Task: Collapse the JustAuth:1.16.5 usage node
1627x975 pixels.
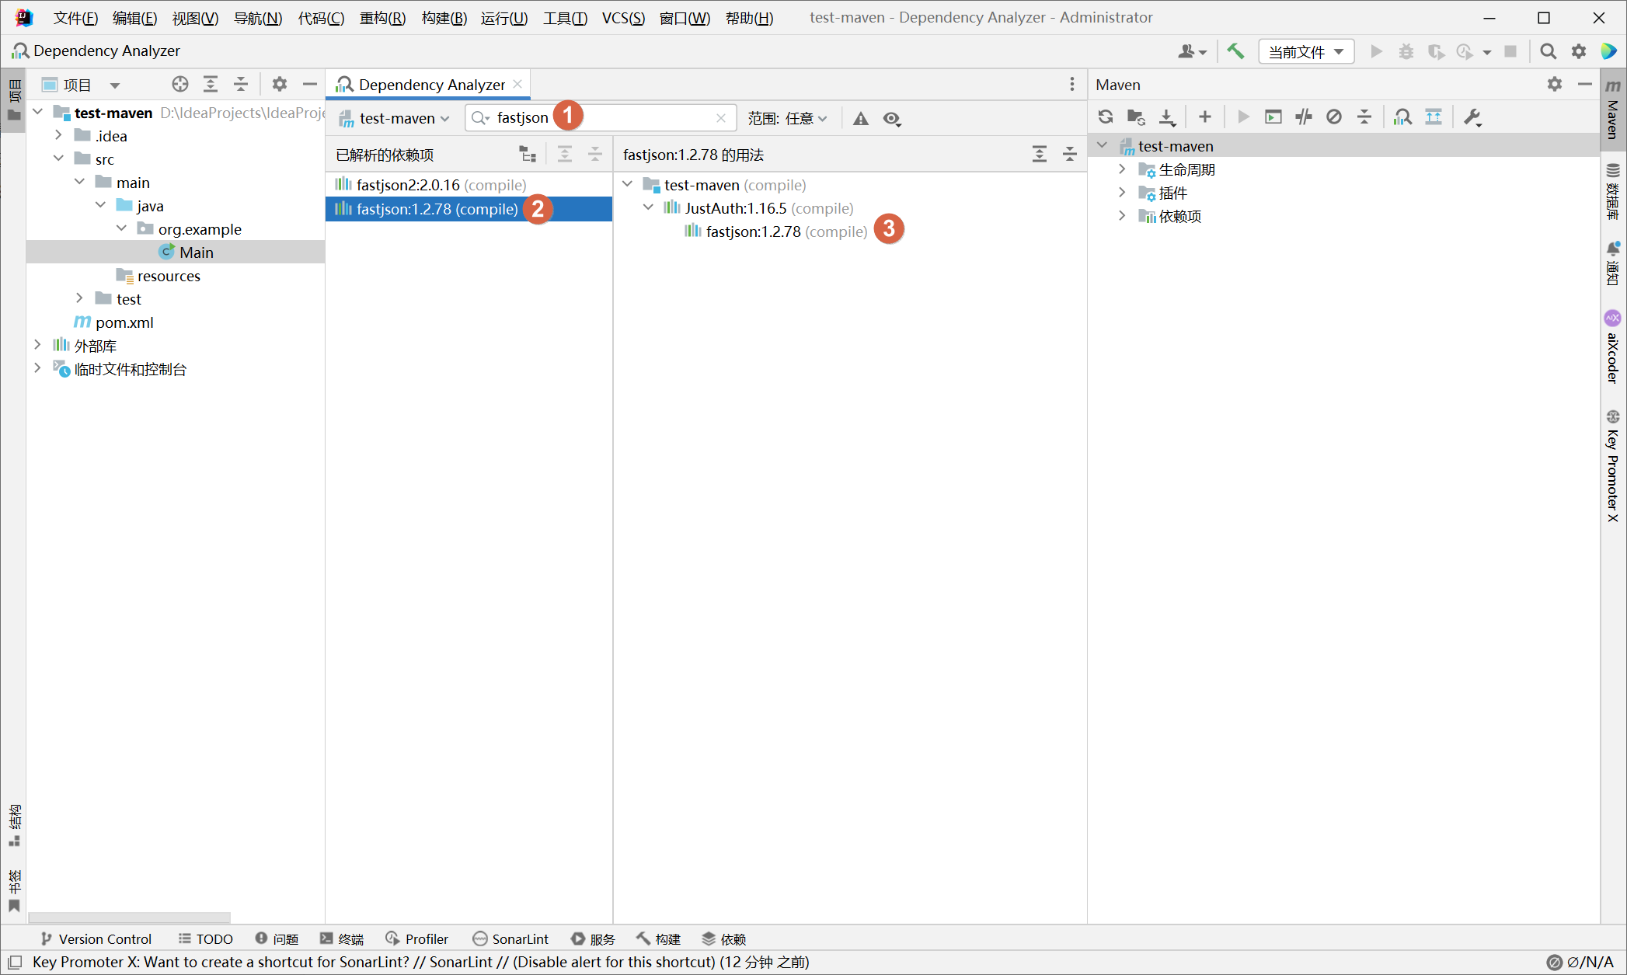Action: point(648,208)
